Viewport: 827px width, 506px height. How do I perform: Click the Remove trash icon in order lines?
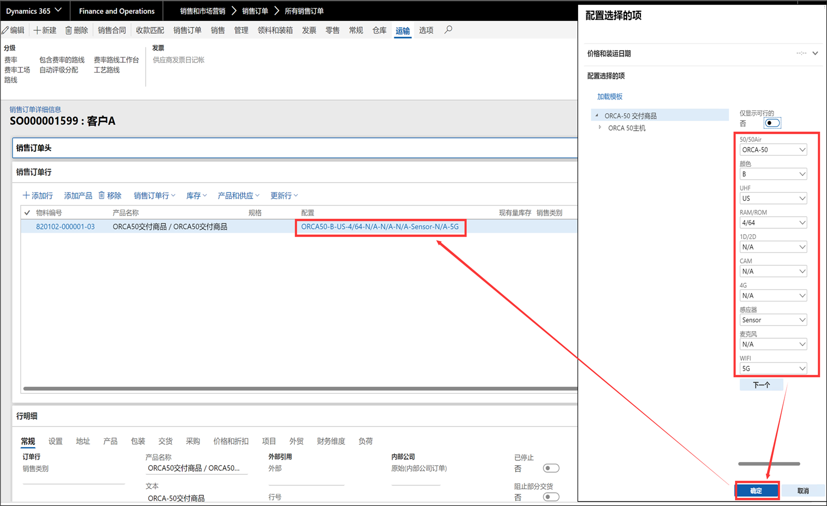pyautogui.click(x=102, y=195)
